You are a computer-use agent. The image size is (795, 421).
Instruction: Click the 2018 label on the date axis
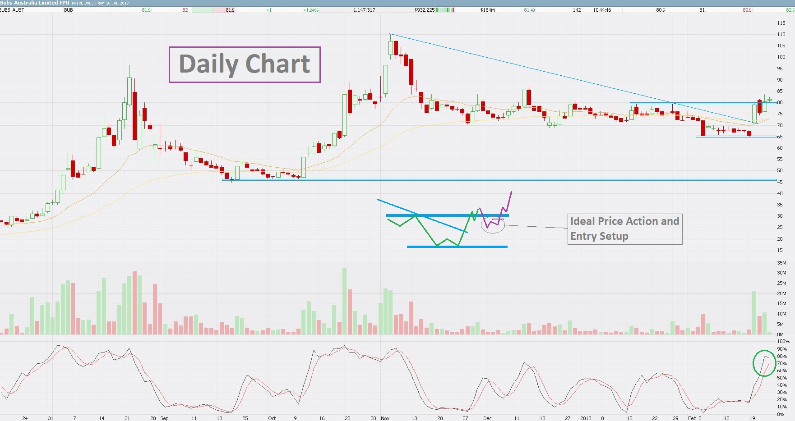click(586, 418)
